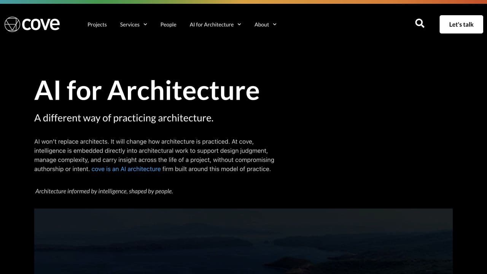Expand the Services dropdown chevron
The height and width of the screenshot is (274, 487).
pyautogui.click(x=145, y=24)
